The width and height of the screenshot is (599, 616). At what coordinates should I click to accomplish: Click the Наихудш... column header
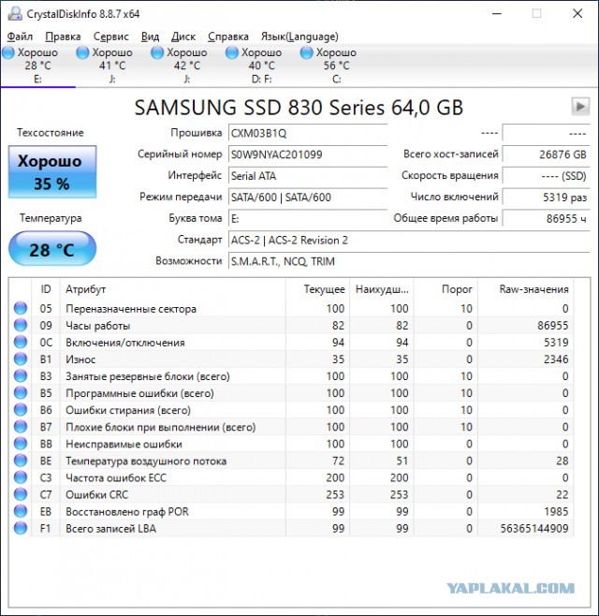point(382,289)
